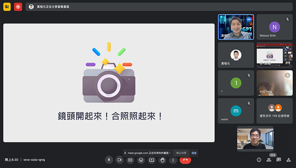Click slide text 鏡頭開起來！合照照起來！
296x168 pixels.
pyautogui.click(x=110, y=116)
